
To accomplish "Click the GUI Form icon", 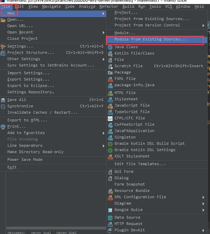I will point(110,172).
